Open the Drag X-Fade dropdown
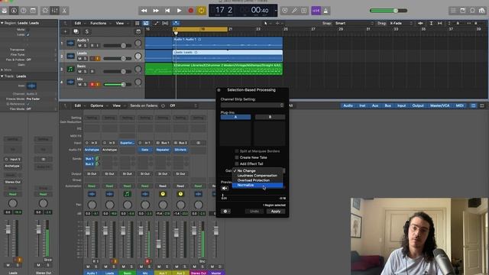Screen dimensions: 489x275 [x=400, y=23]
